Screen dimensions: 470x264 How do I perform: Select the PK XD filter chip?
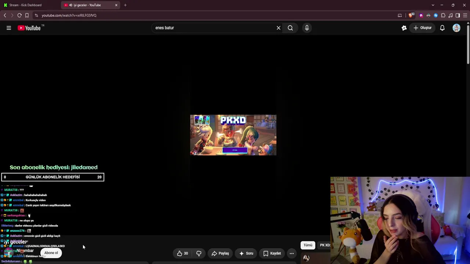pyautogui.click(x=324, y=245)
